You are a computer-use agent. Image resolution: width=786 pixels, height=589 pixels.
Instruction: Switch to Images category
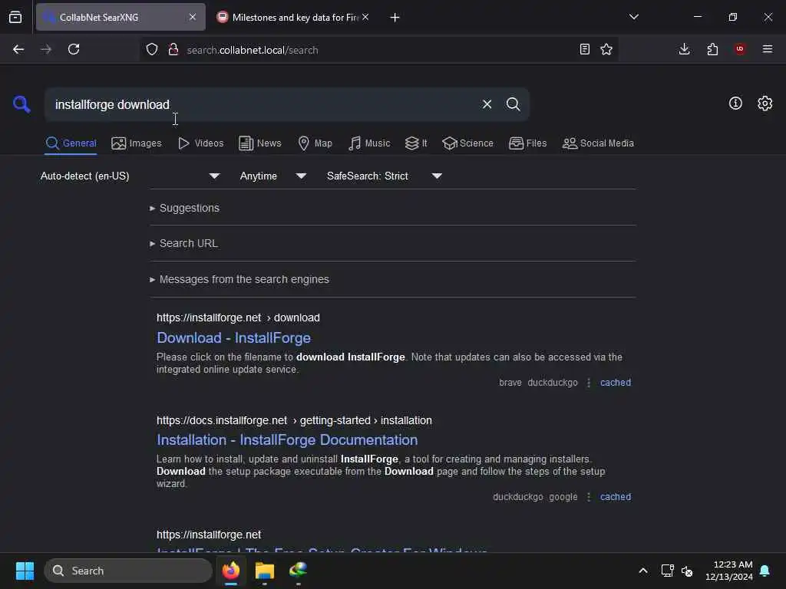point(137,143)
